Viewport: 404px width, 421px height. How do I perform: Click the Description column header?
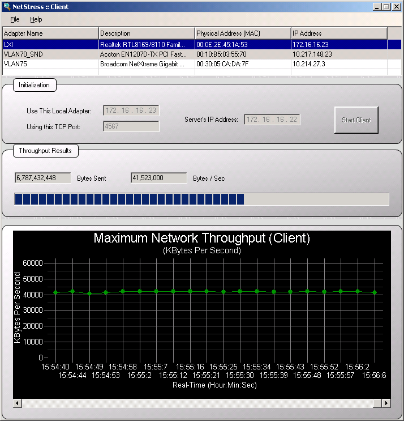pos(147,33)
